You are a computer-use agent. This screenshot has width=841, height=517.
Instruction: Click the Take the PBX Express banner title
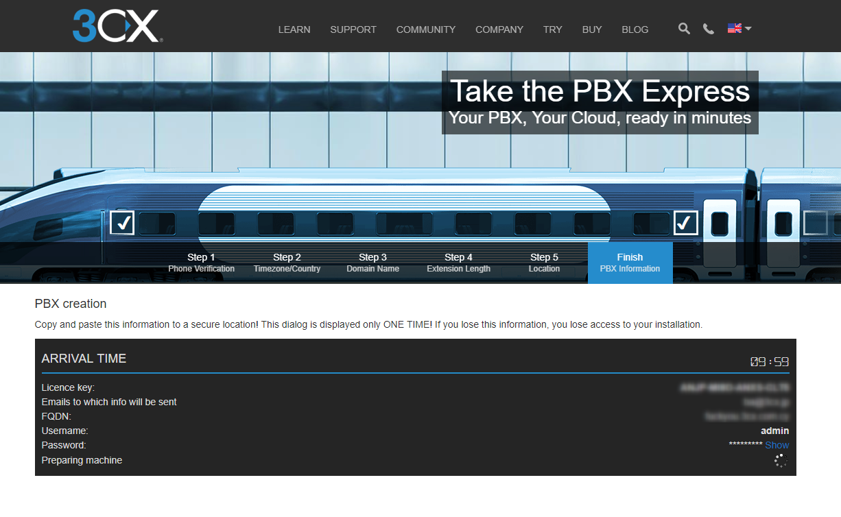[x=600, y=91]
